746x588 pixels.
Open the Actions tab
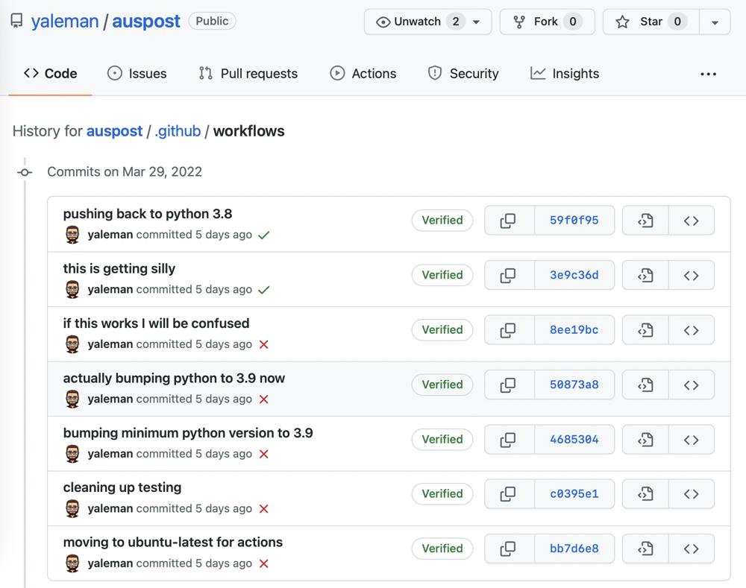363,74
